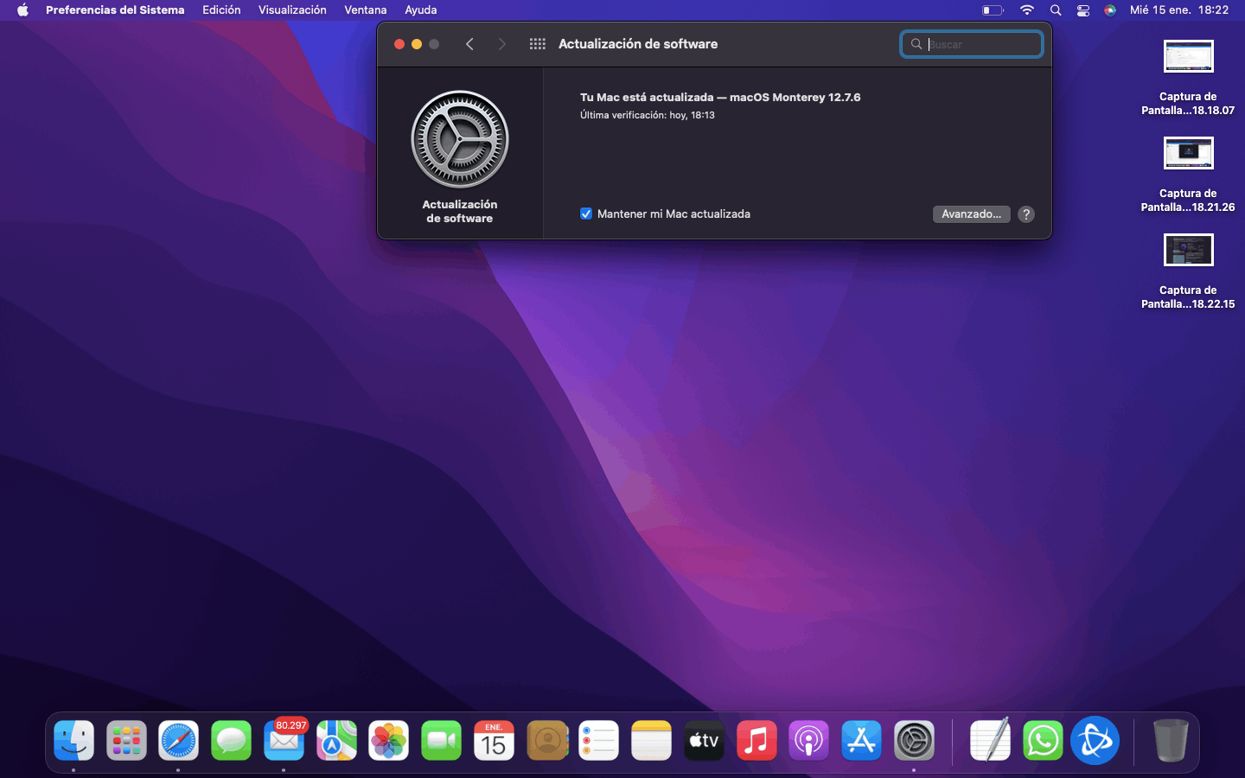The image size is (1245, 778).
Task: Open Mail with the 80.297 badge
Action: click(284, 741)
